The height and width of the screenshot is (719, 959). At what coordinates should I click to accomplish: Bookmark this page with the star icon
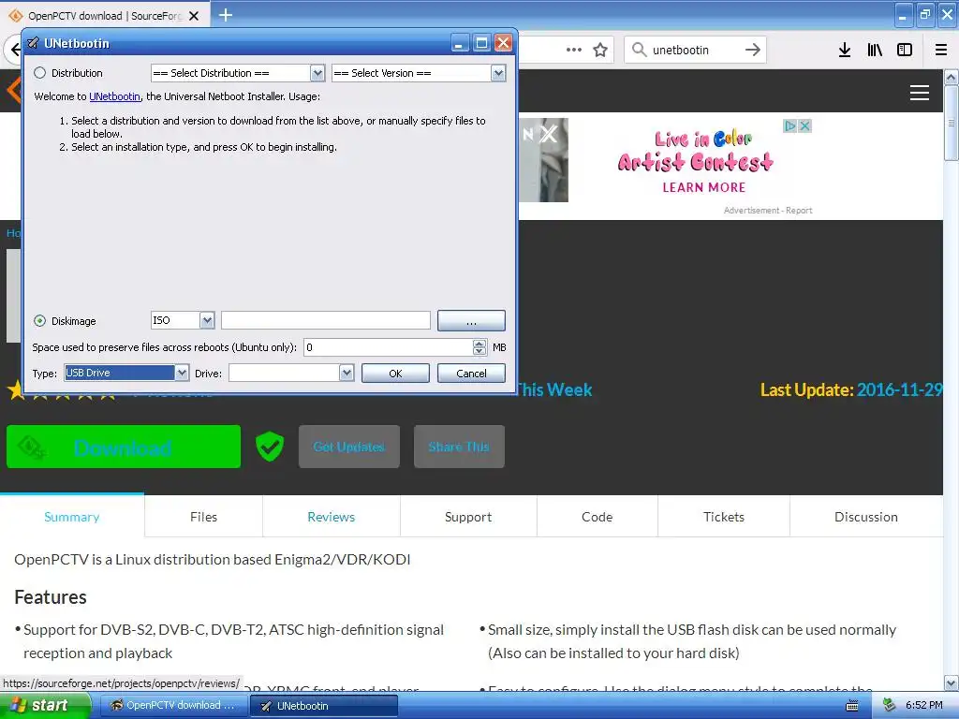pyautogui.click(x=600, y=51)
